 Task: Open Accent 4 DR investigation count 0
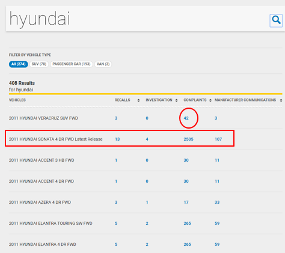tap(147, 181)
